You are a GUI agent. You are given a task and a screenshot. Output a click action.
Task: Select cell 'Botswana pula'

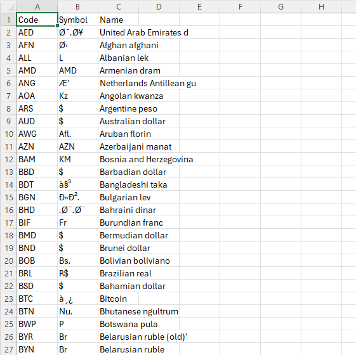click(118, 324)
